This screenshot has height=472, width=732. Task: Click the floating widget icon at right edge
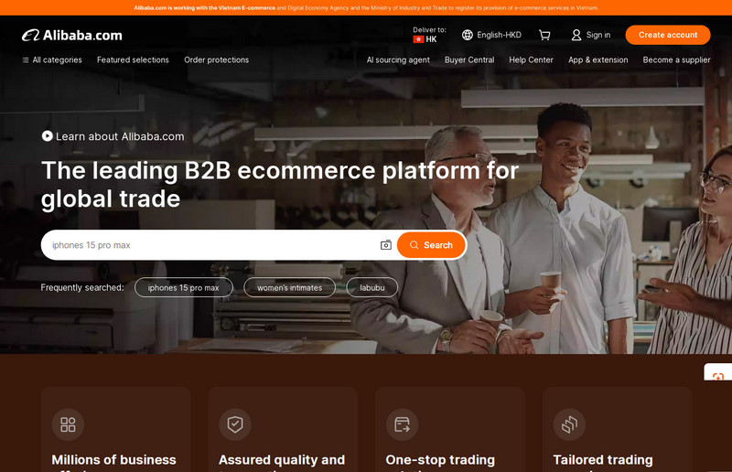pos(718,375)
